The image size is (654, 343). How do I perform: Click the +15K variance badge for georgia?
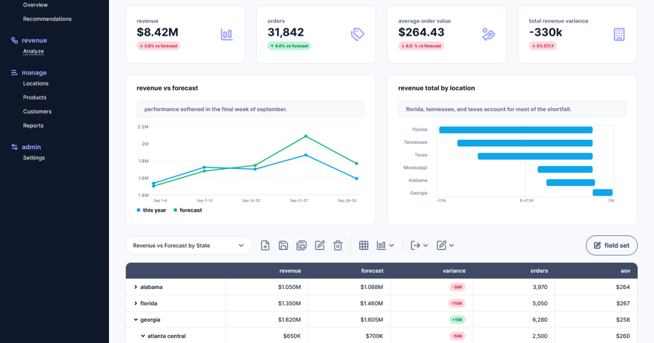pos(457,320)
